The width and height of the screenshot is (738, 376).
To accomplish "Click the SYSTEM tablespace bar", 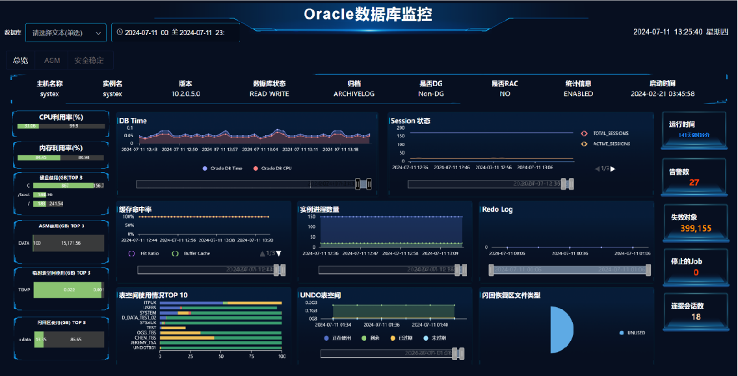I will pyautogui.click(x=220, y=313).
